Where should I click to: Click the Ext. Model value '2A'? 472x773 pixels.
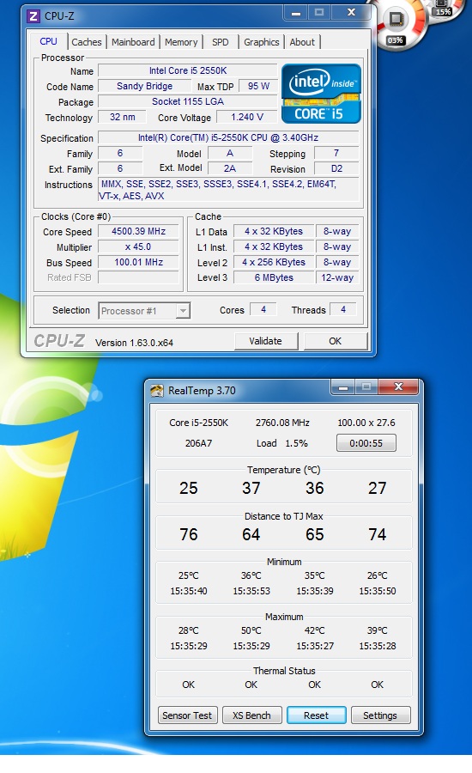click(230, 168)
